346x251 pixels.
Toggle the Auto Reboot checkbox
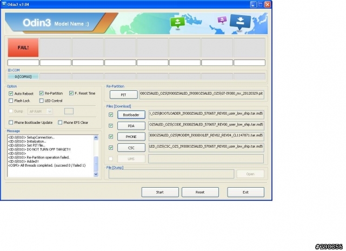point(11,94)
